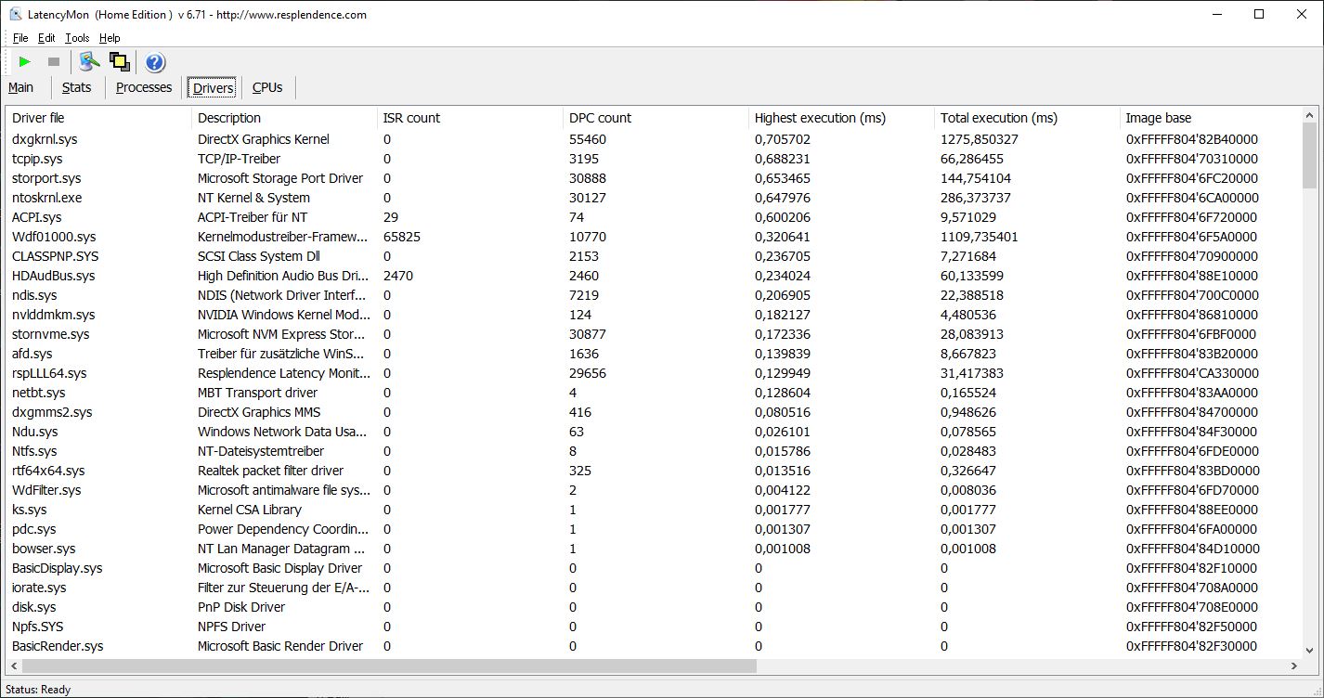The width and height of the screenshot is (1324, 698).
Task: Select the Ntfs.sys driver row
Action: (654, 451)
